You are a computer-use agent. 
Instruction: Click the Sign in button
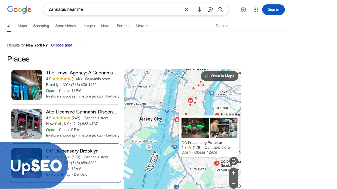[x=273, y=9]
